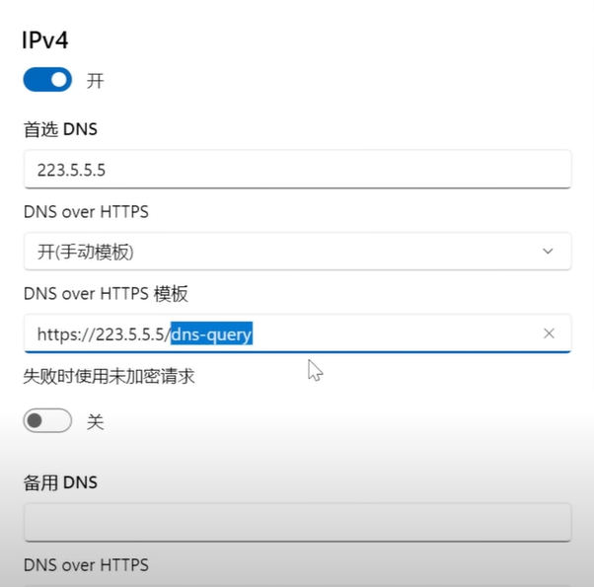Viewport: 594px width, 587px height.
Task: Place cursor in https://223.5.5.5/ template text
Action: (x=104, y=334)
